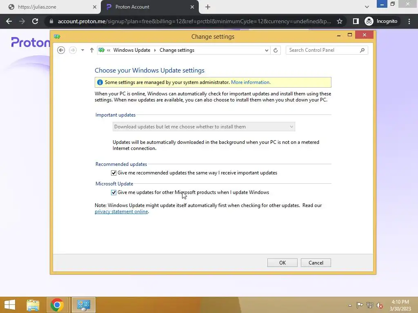Toggle recommended updates checkbox
418x313 pixels.
pos(113,173)
